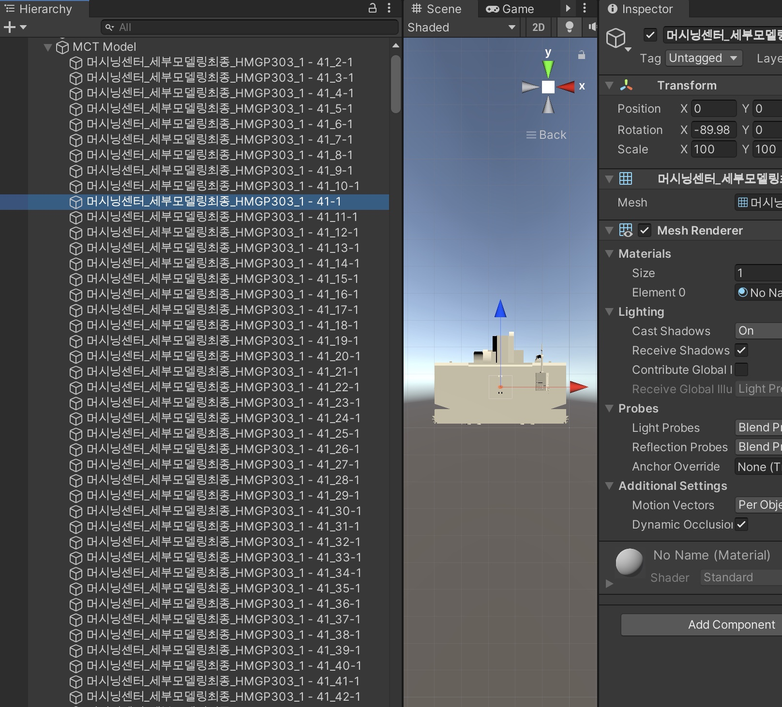
Task: Click the Hierarchy create plus button
Action: pos(10,28)
